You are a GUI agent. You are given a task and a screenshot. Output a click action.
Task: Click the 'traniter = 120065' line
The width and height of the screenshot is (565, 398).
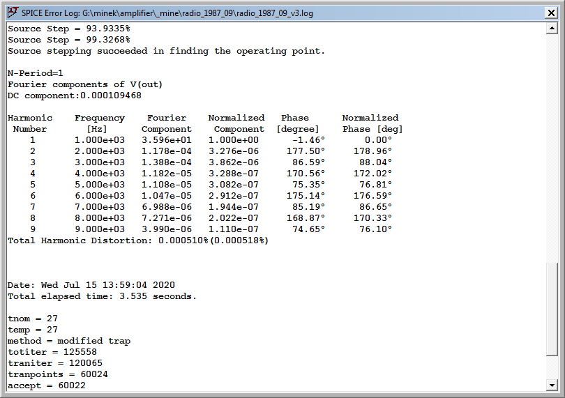[55, 364]
